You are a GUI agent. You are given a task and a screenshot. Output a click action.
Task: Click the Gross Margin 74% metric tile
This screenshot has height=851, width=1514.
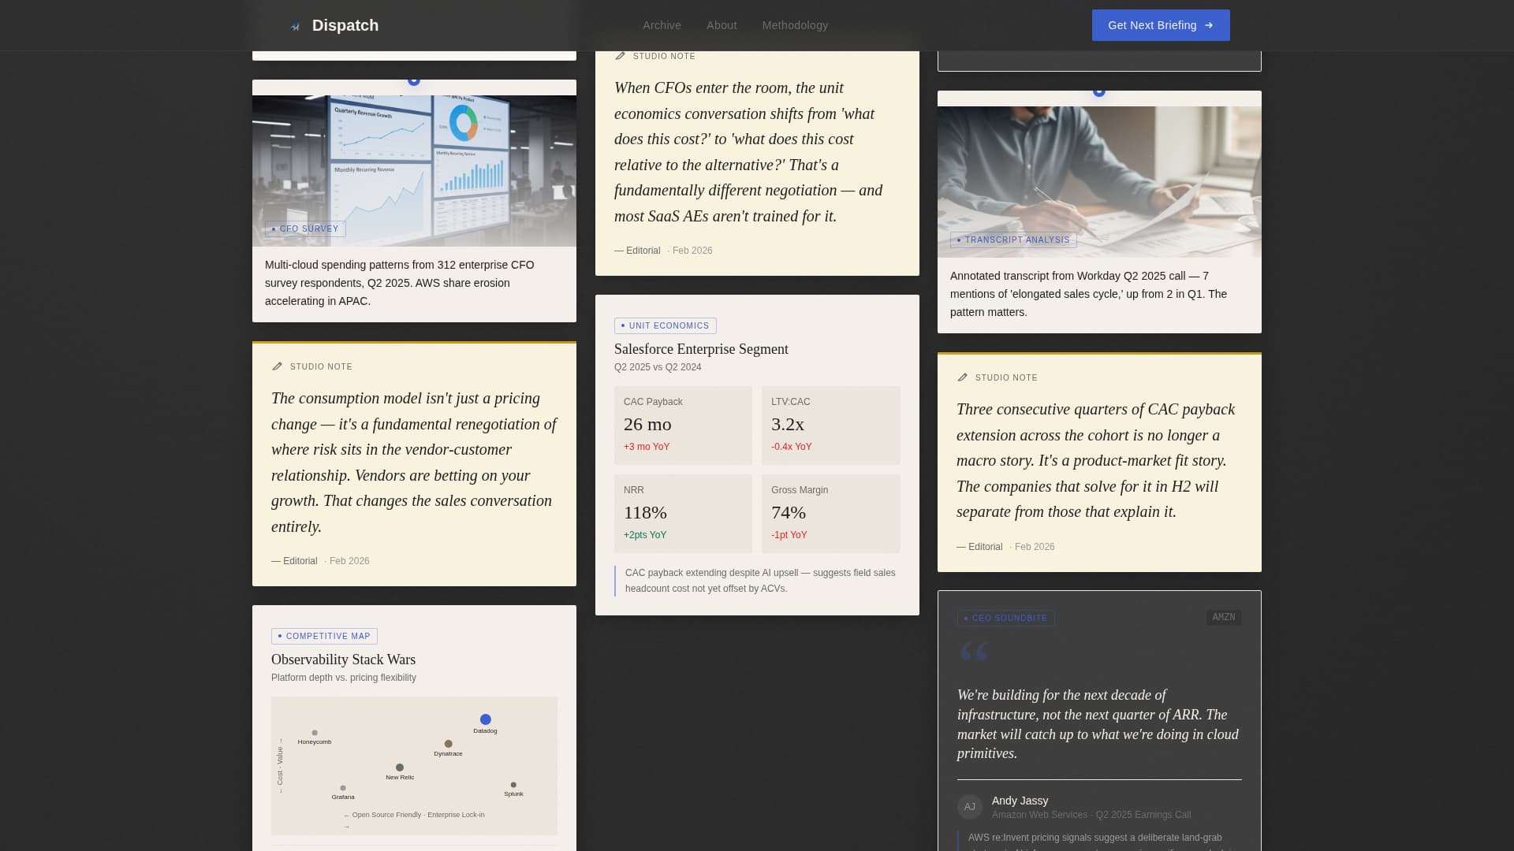click(x=831, y=514)
